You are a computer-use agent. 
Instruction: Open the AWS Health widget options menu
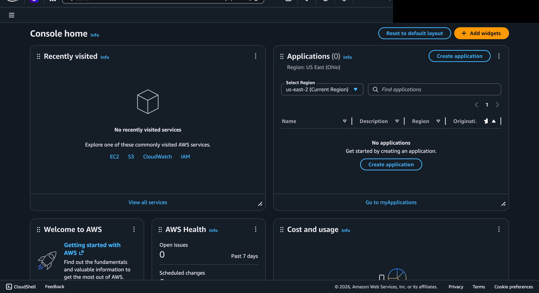pos(256,229)
